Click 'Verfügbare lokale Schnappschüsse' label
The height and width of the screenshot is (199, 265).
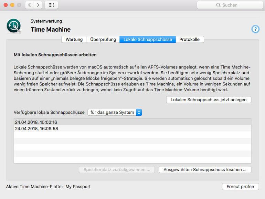pyautogui.click(x=49, y=112)
